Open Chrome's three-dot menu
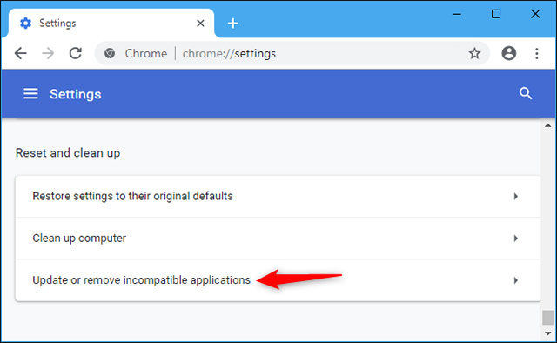Image resolution: width=557 pixels, height=343 pixels. (537, 53)
